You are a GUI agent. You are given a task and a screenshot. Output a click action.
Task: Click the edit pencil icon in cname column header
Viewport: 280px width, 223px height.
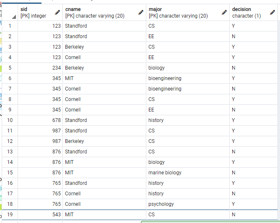click(x=141, y=13)
